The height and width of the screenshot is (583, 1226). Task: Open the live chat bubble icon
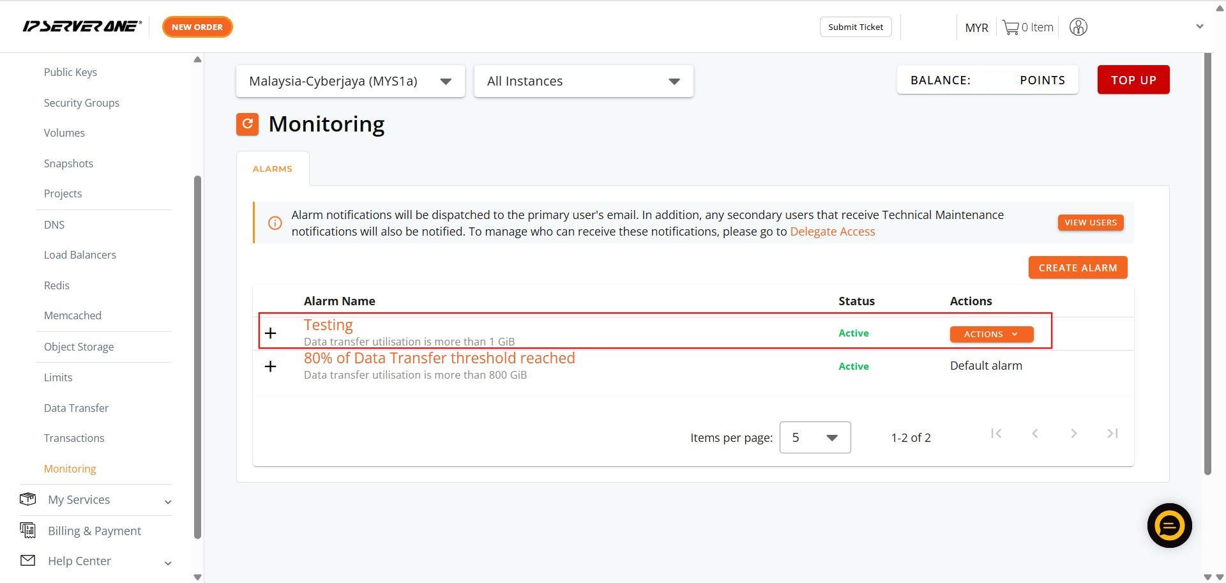pyautogui.click(x=1169, y=526)
